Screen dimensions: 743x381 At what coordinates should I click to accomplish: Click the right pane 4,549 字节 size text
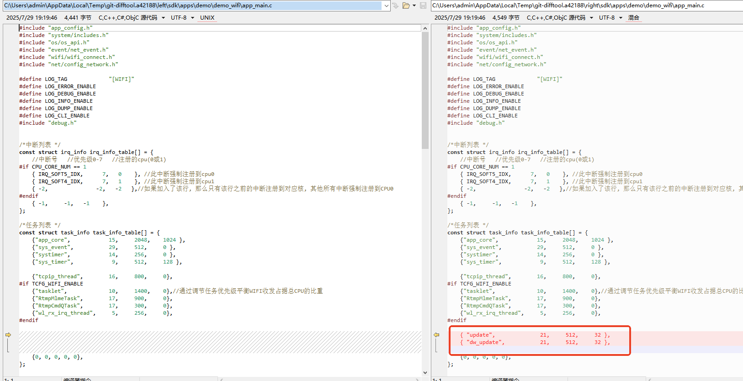pos(506,18)
